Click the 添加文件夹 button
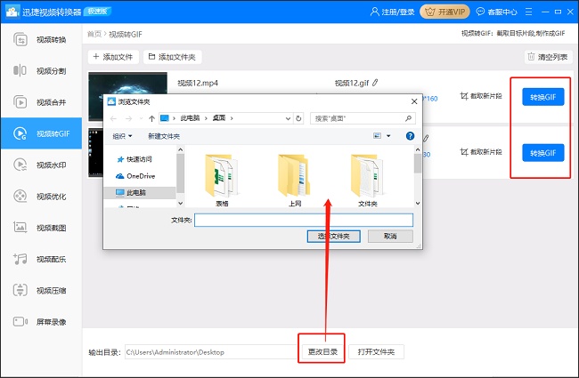579x378 pixels. 172,57
